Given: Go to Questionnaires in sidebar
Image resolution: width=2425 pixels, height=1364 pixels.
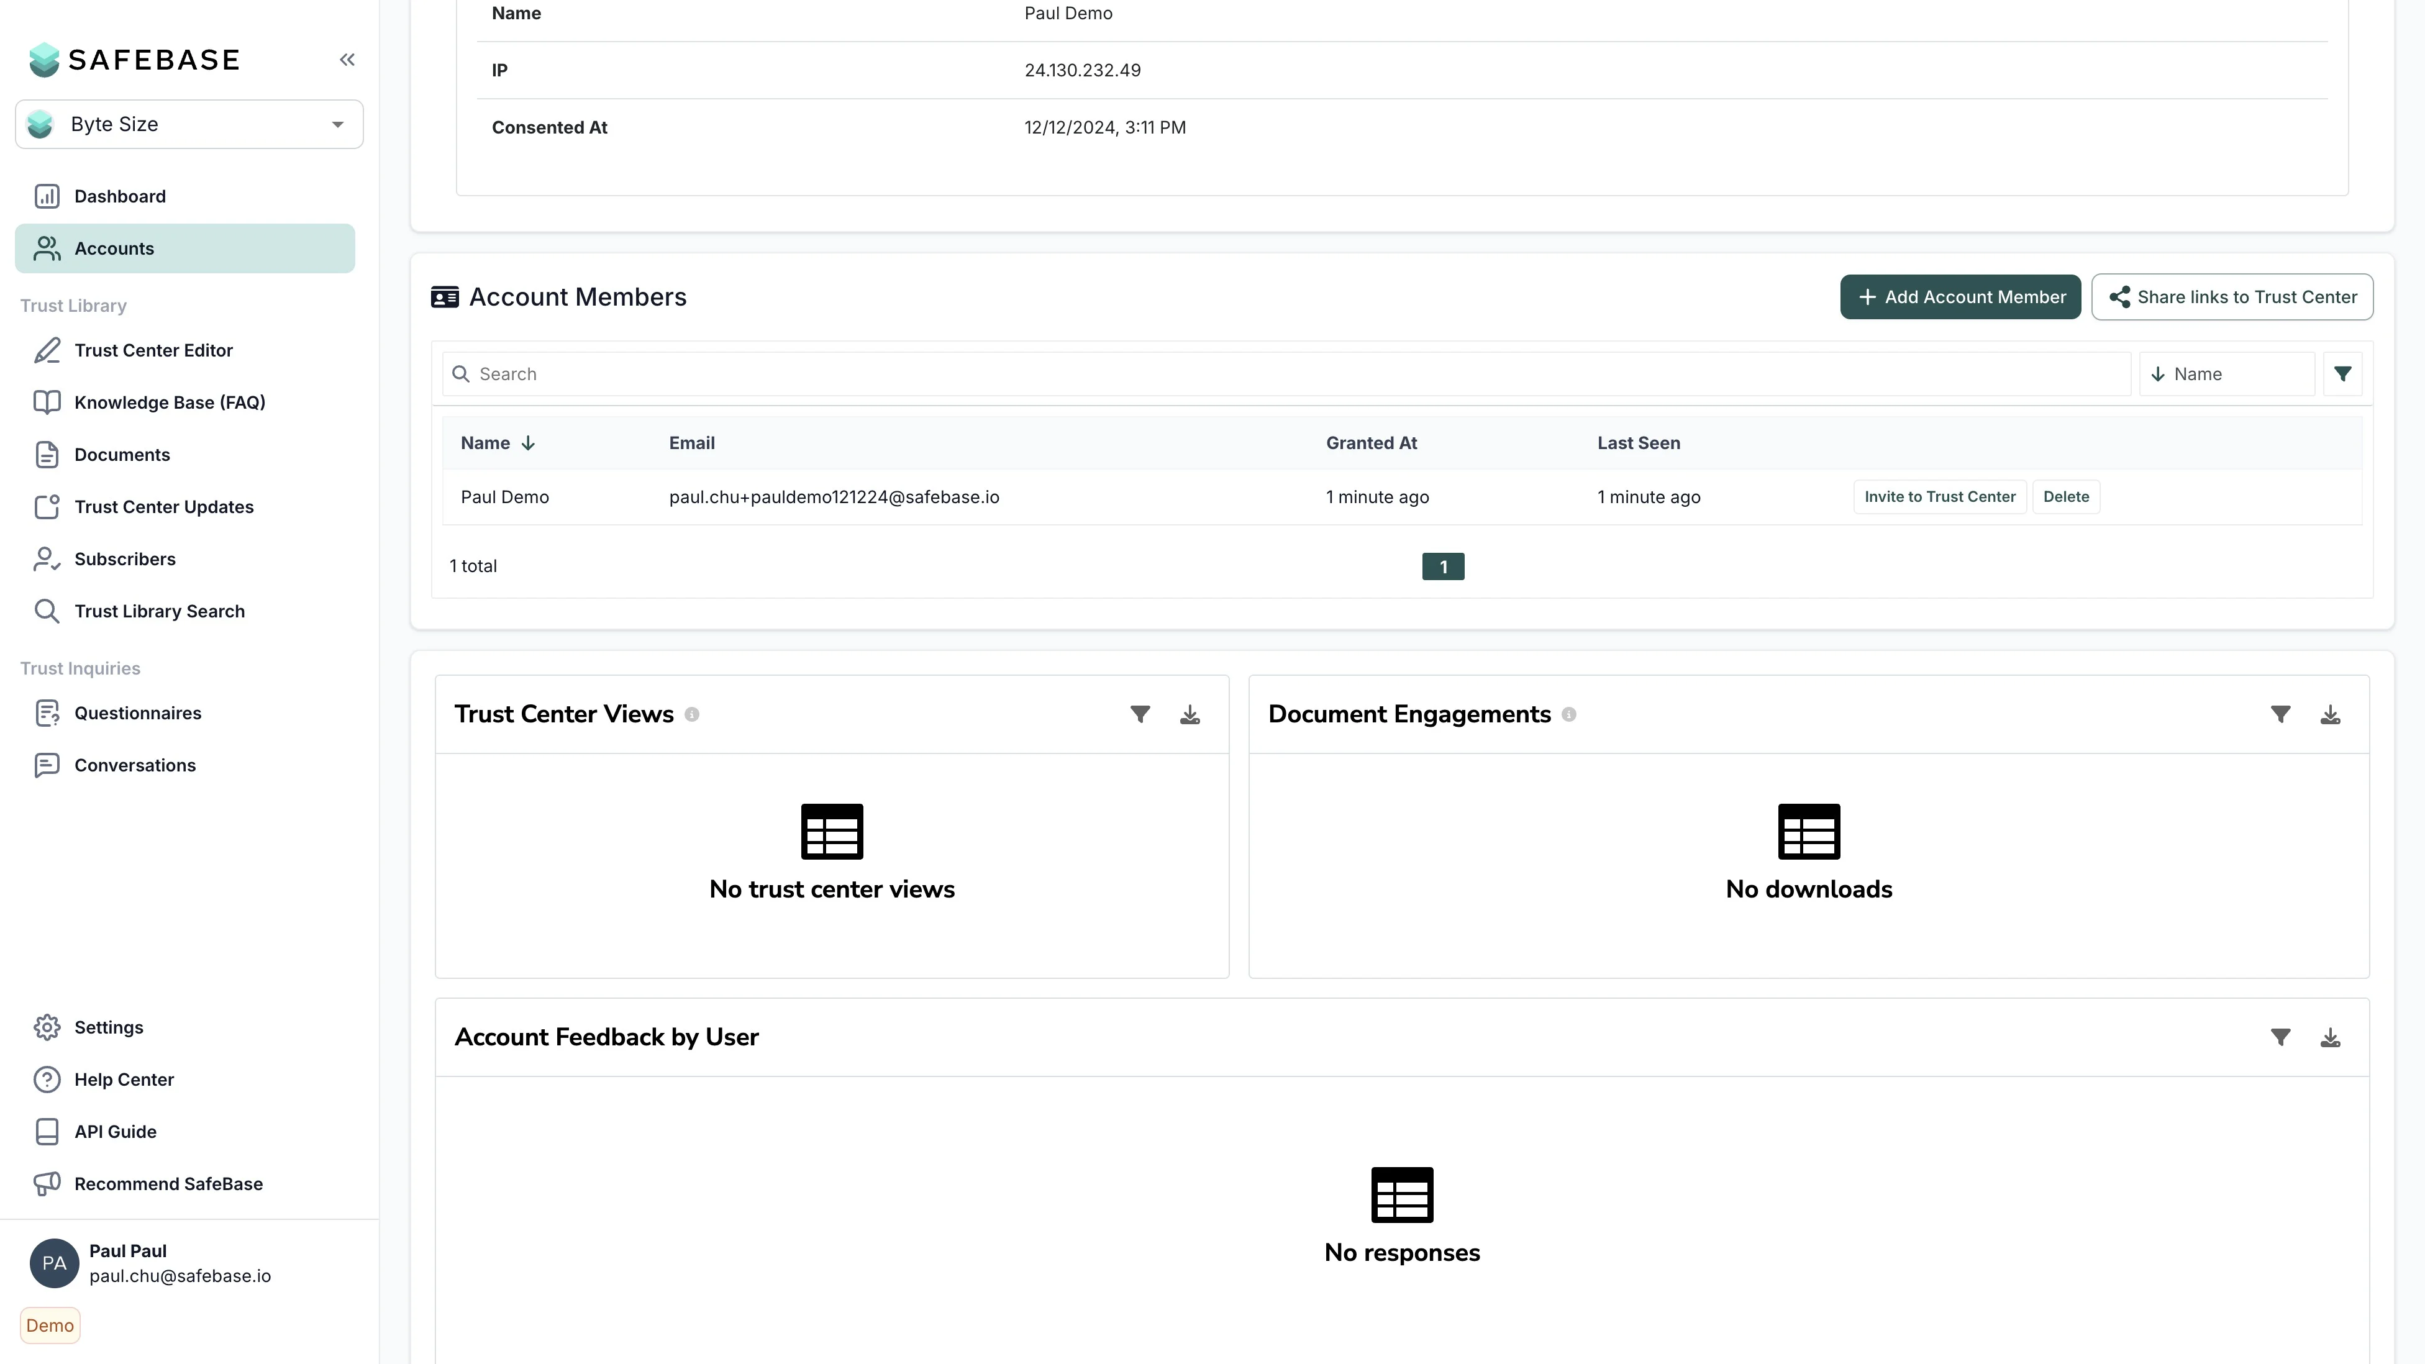Looking at the screenshot, I should point(137,712).
